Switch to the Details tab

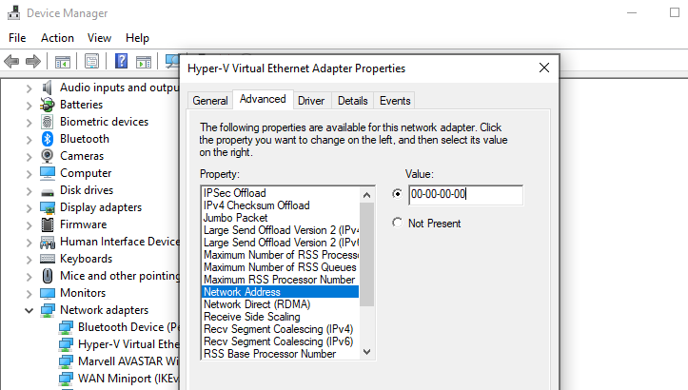click(x=353, y=101)
